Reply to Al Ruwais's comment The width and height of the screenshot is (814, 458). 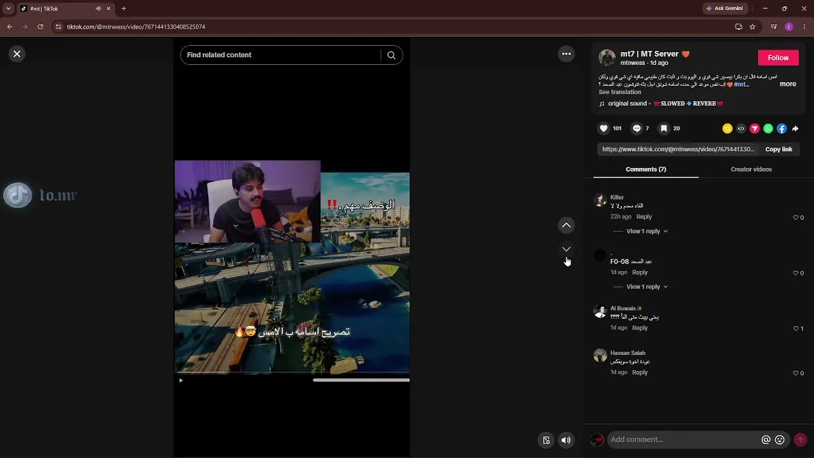click(640, 328)
